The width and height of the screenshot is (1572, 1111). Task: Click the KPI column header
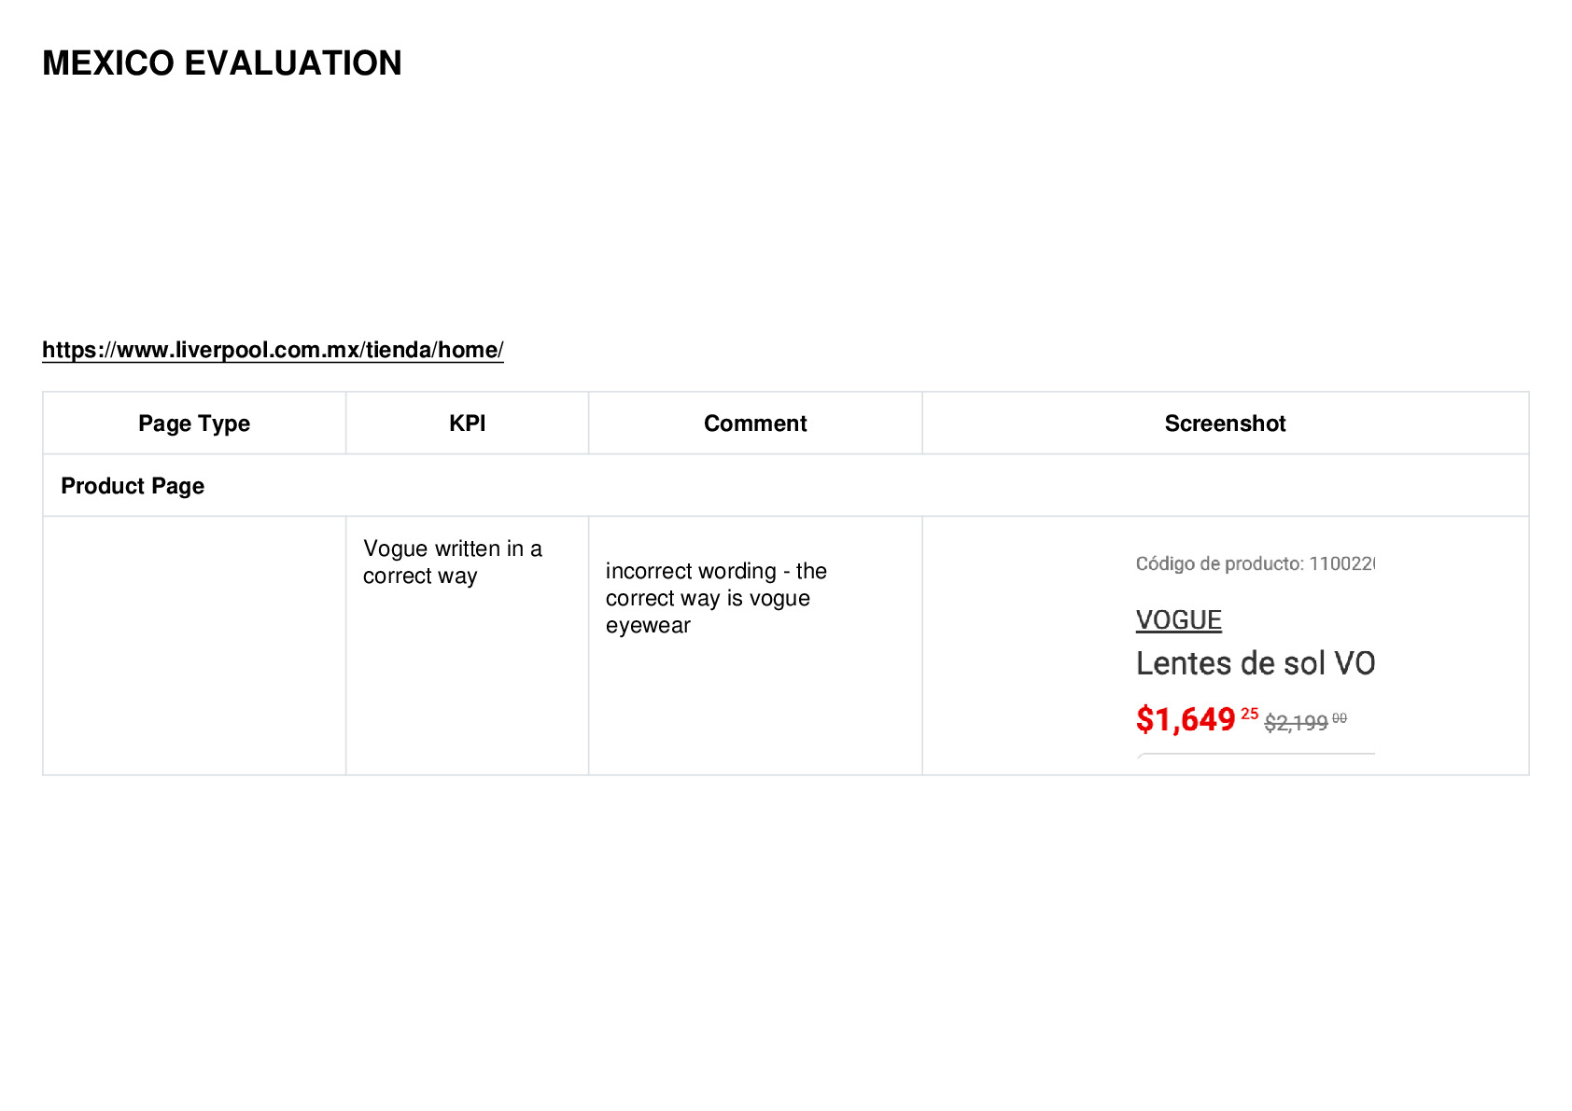(x=467, y=424)
